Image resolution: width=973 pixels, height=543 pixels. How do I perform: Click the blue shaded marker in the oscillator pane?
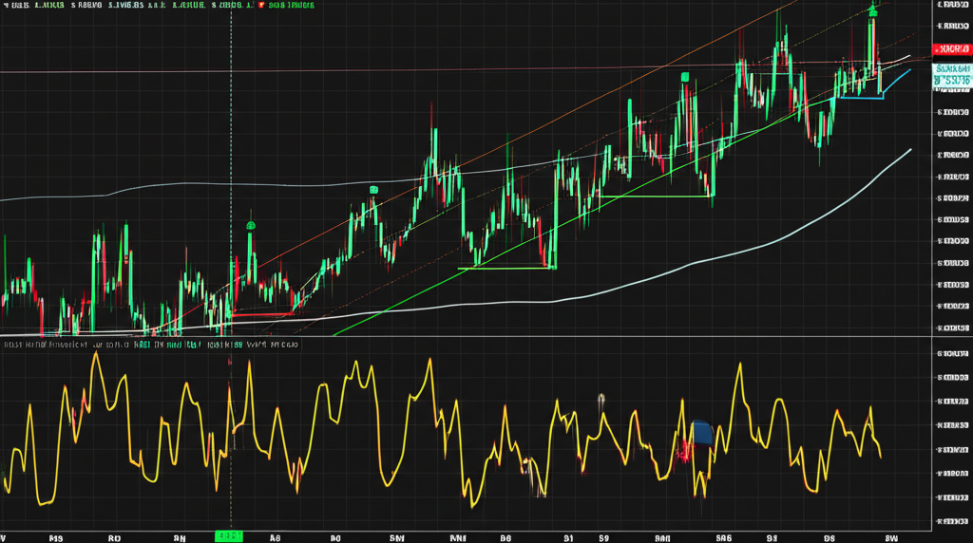701,432
